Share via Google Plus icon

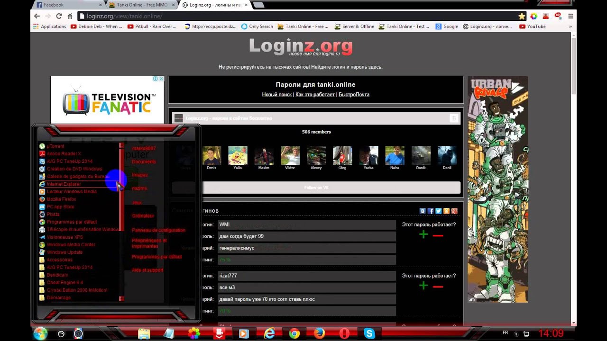coord(454,211)
